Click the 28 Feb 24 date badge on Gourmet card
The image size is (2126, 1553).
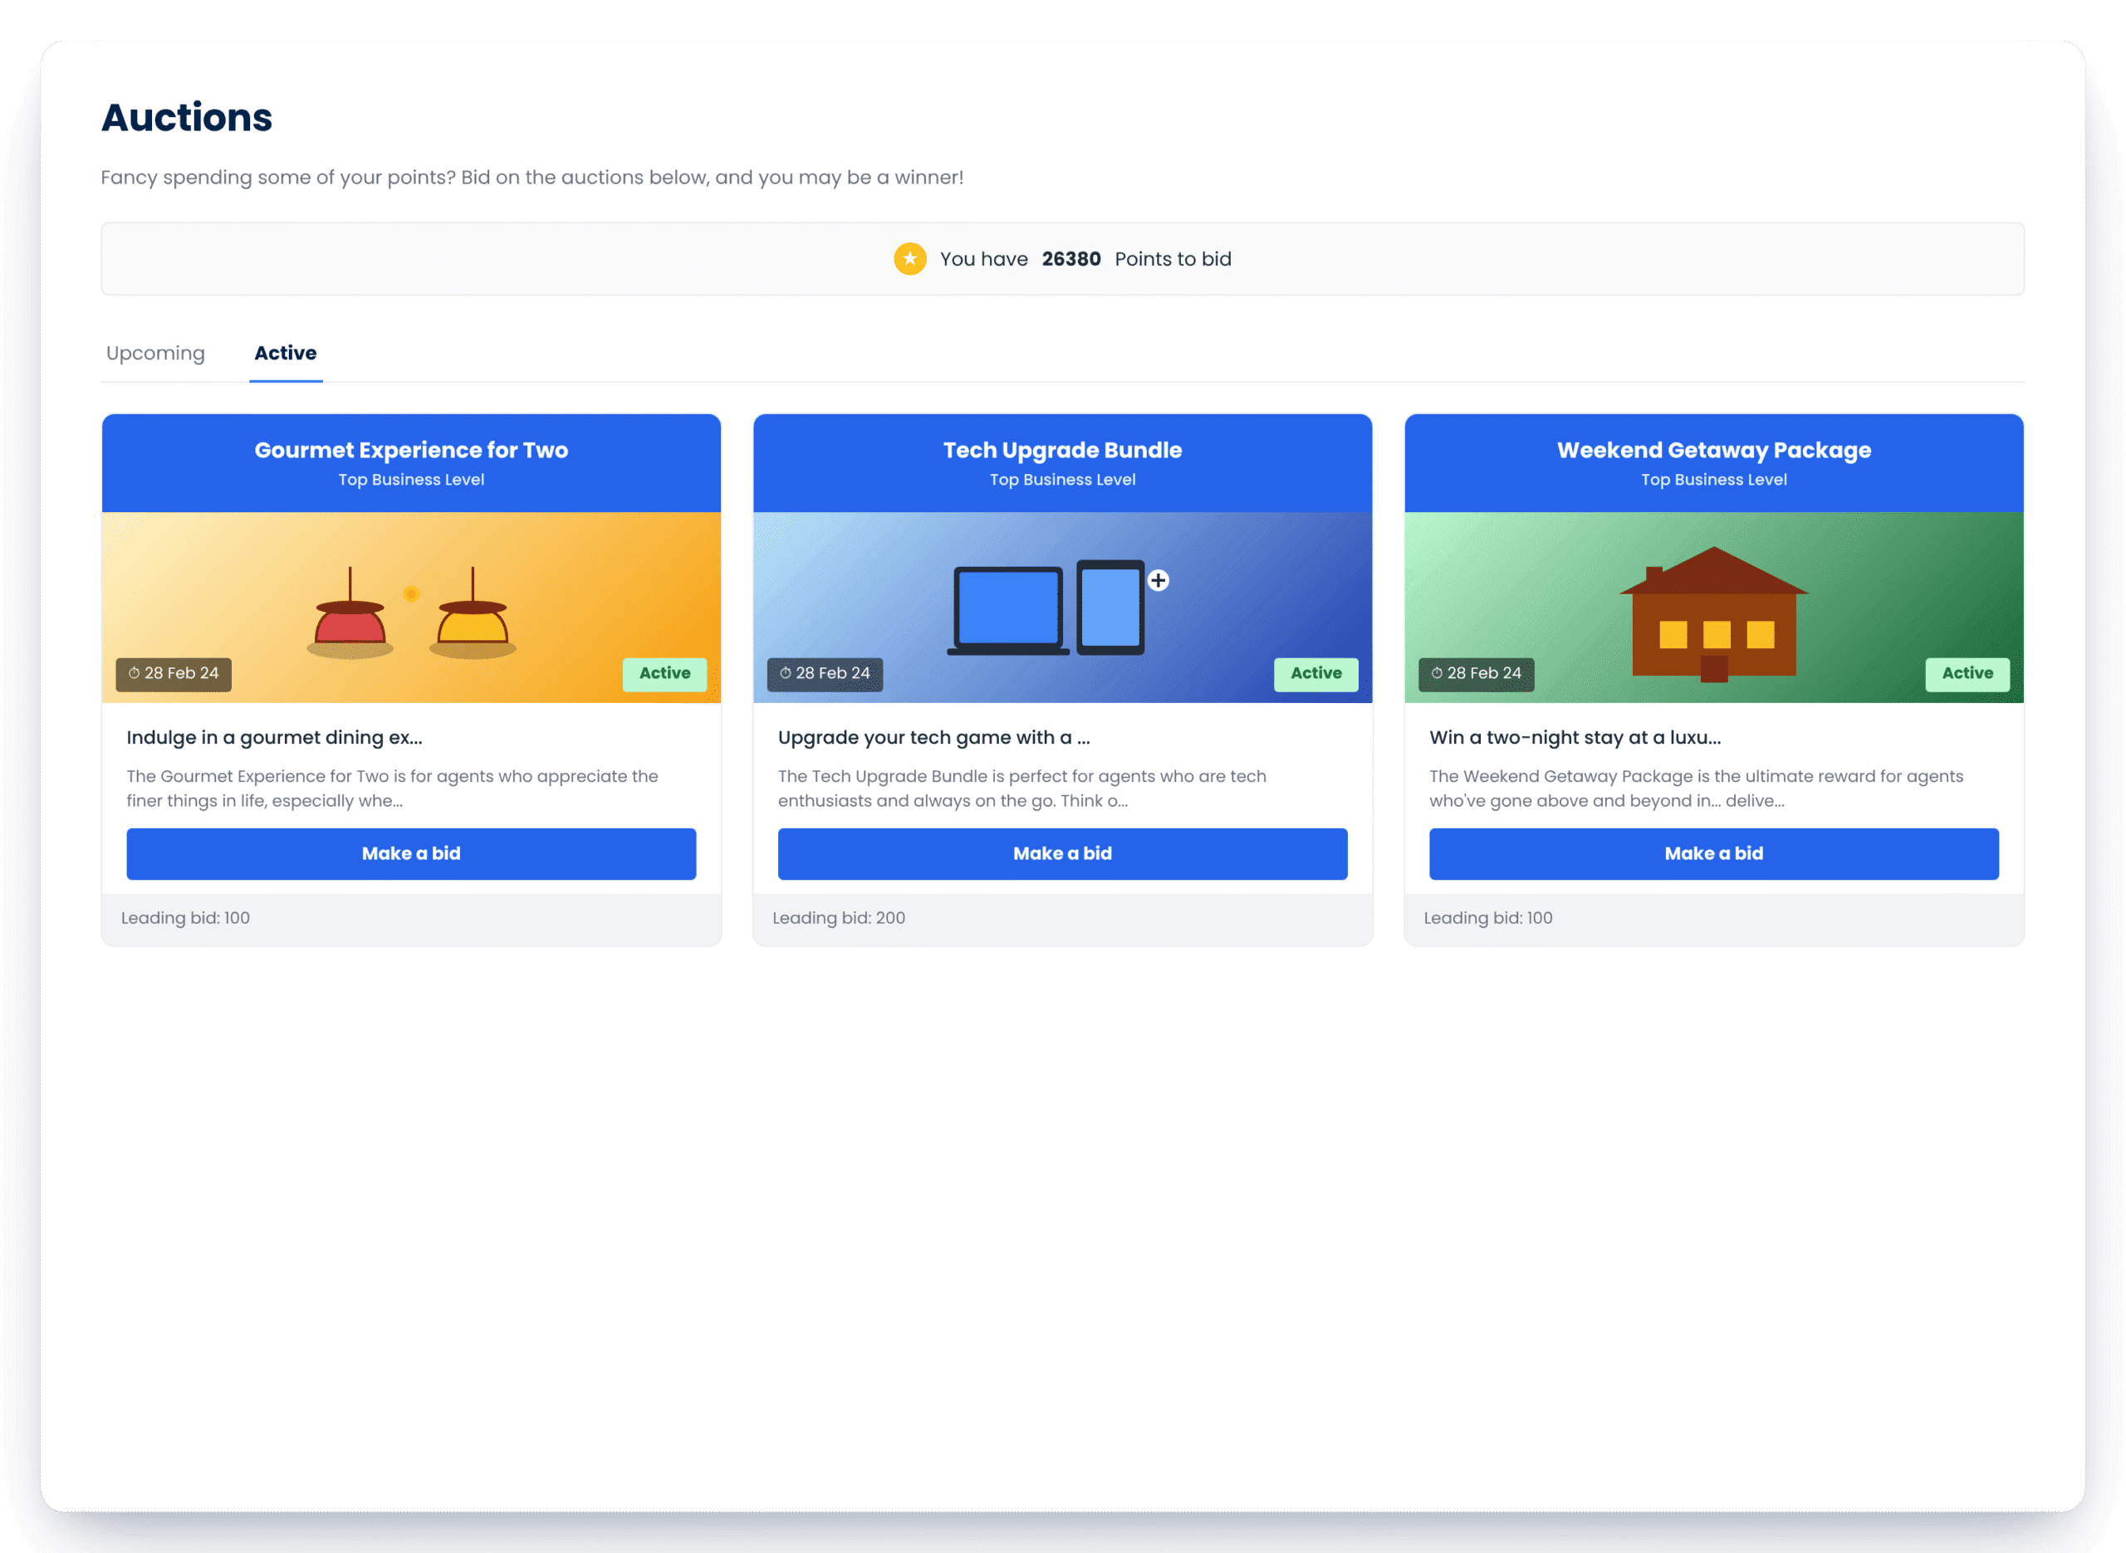[174, 674]
